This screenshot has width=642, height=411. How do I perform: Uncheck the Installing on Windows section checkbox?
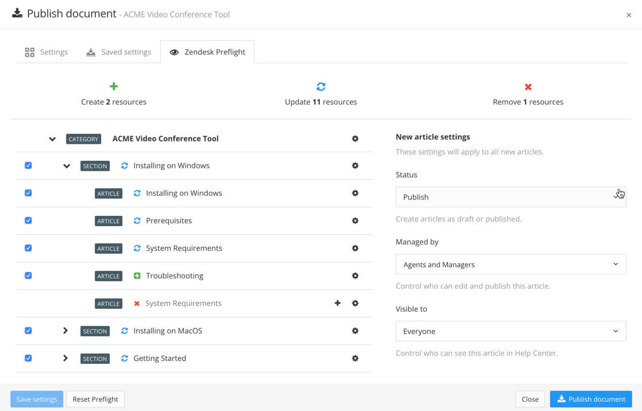[28, 165]
